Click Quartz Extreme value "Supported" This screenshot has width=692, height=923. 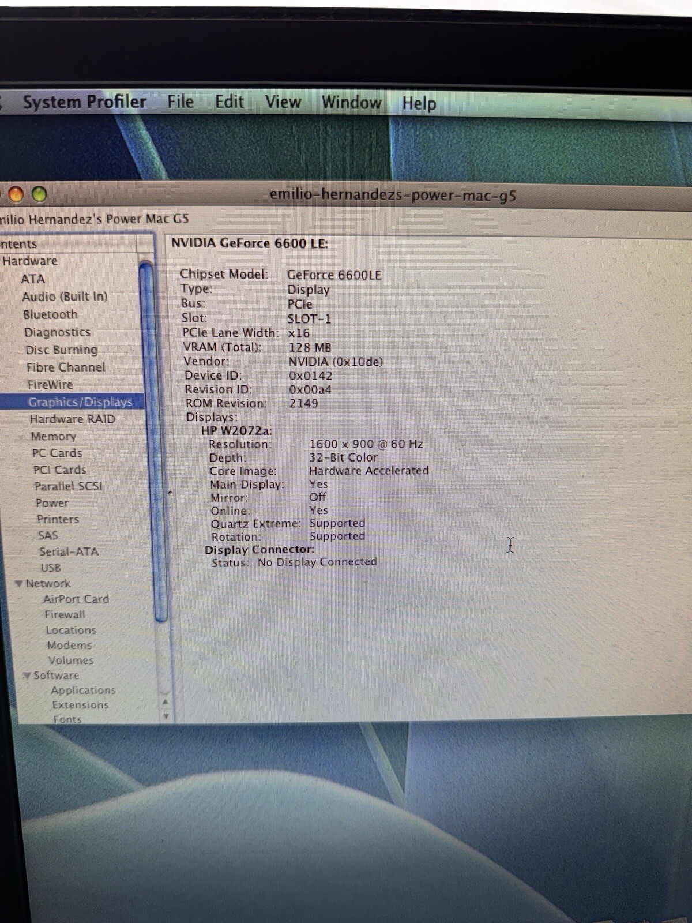[337, 523]
